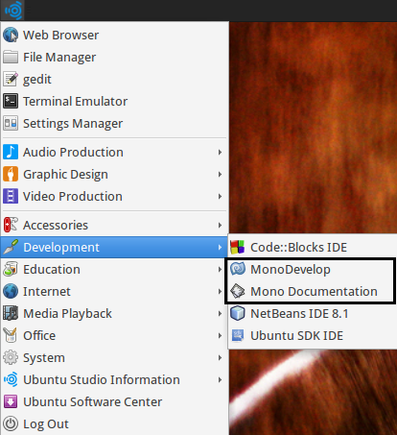This screenshot has width=397, height=435.
Task: Click the Mono Documentation book icon
Action: point(238,291)
